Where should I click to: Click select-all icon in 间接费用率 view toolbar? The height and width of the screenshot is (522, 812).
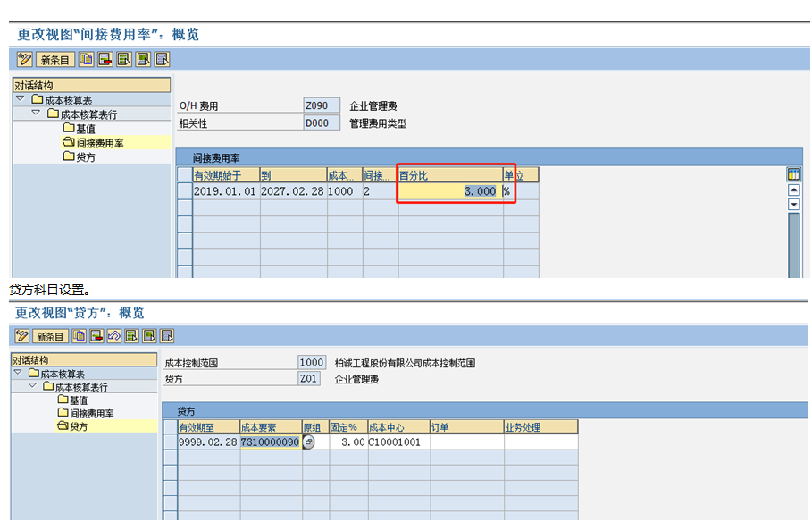pyautogui.click(x=124, y=59)
